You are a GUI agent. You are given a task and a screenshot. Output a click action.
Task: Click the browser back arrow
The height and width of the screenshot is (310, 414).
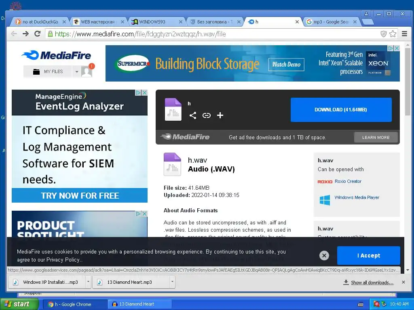(14, 34)
